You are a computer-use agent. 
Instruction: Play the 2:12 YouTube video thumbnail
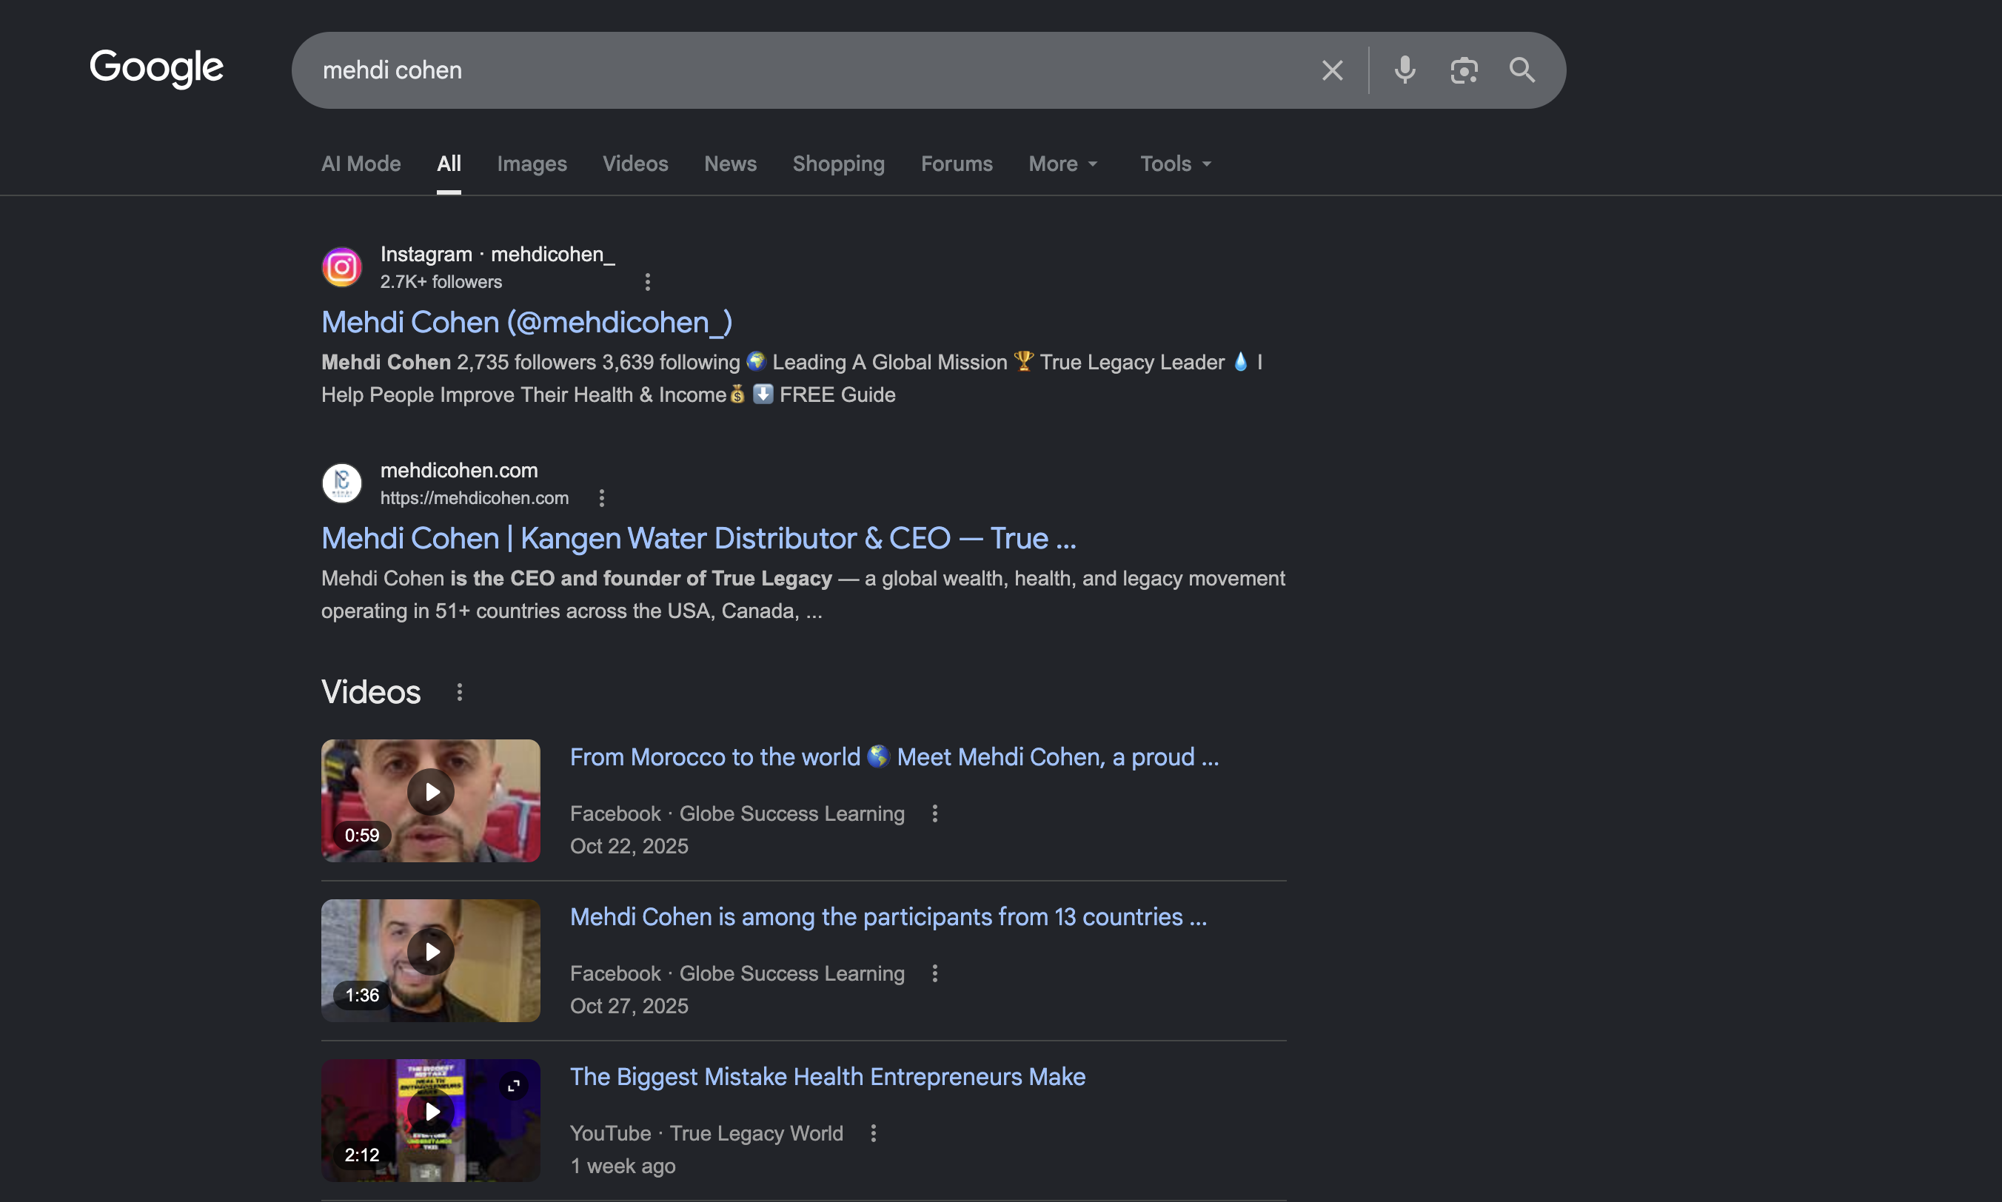[431, 1120]
